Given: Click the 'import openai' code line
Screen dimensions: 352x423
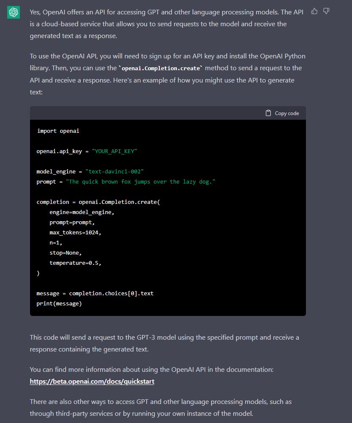Looking at the screenshot, I should click(x=58, y=131).
